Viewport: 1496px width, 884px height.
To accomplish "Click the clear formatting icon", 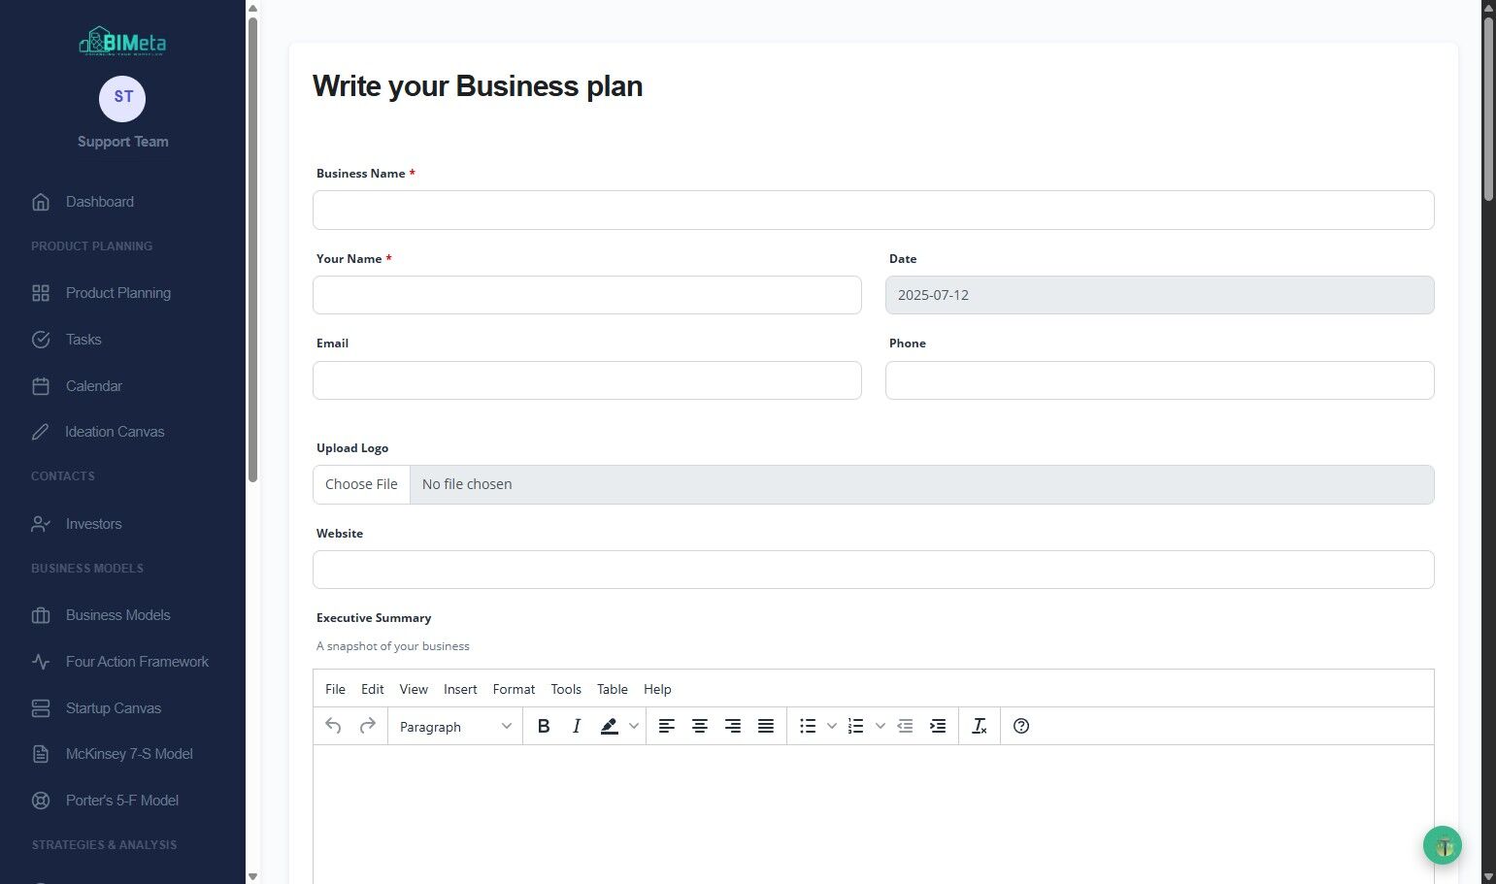I will pos(980,726).
